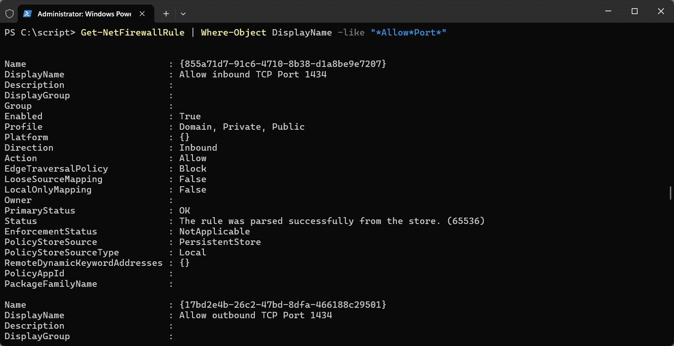Maximize the terminal window
Screen dimensions: 674x346
point(635,11)
